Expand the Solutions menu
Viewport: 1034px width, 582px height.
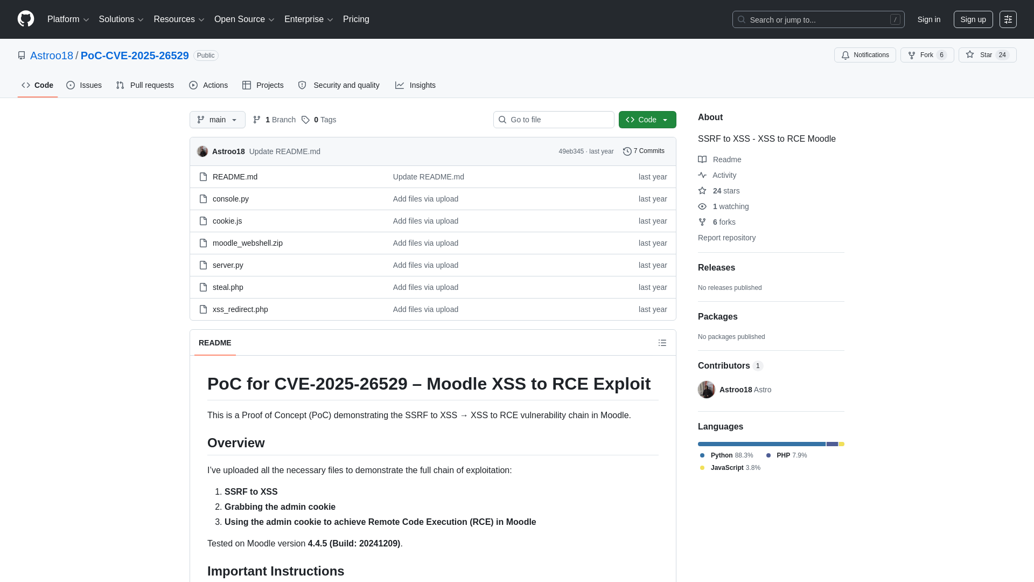pos(121,19)
